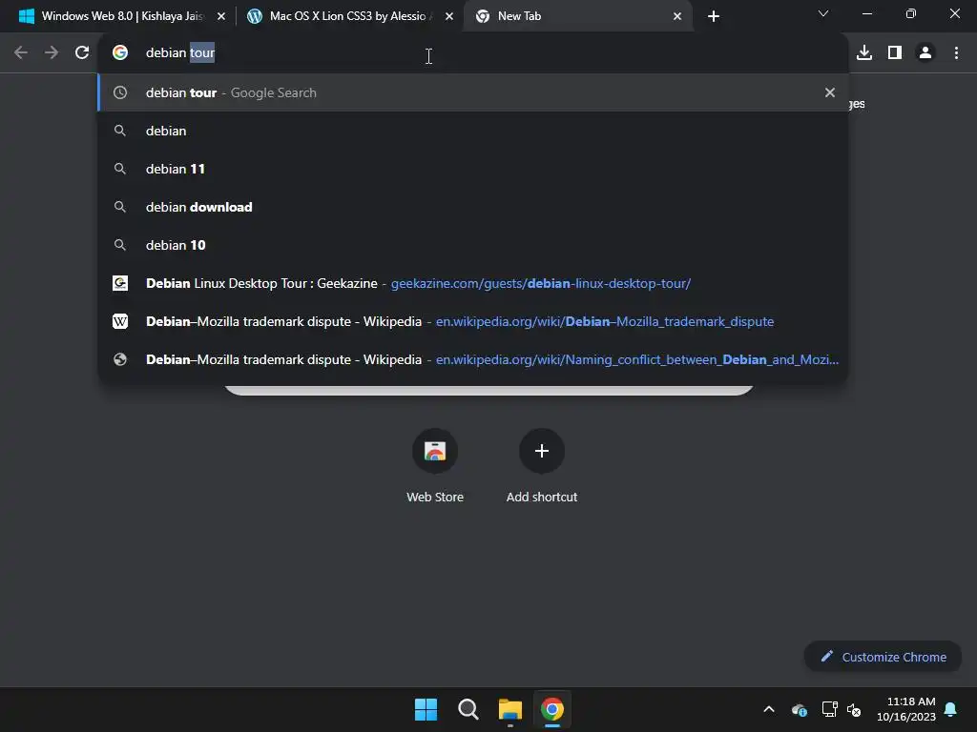Image resolution: width=977 pixels, height=732 pixels.
Task: Toggle the side panel icon
Action: click(895, 53)
